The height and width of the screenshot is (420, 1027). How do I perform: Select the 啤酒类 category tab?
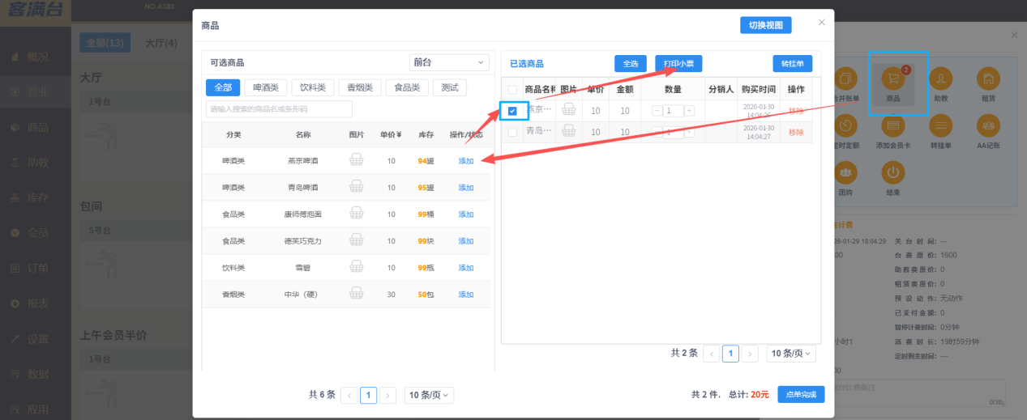[266, 87]
